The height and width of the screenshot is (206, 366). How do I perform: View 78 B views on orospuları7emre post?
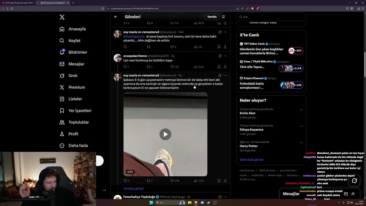pyautogui.click(x=199, y=67)
